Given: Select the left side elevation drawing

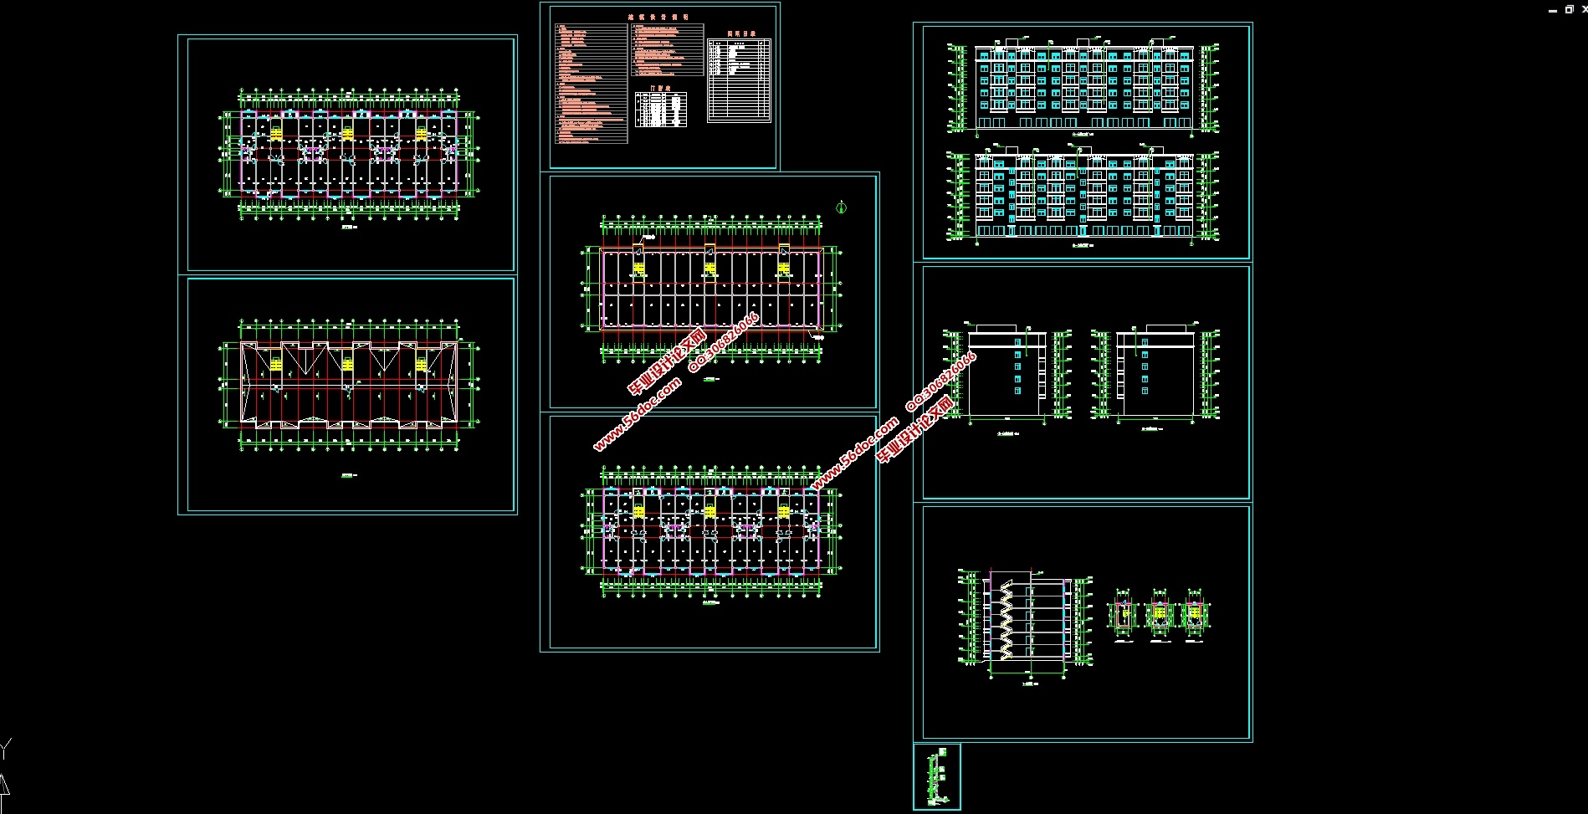Looking at the screenshot, I should (1007, 374).
